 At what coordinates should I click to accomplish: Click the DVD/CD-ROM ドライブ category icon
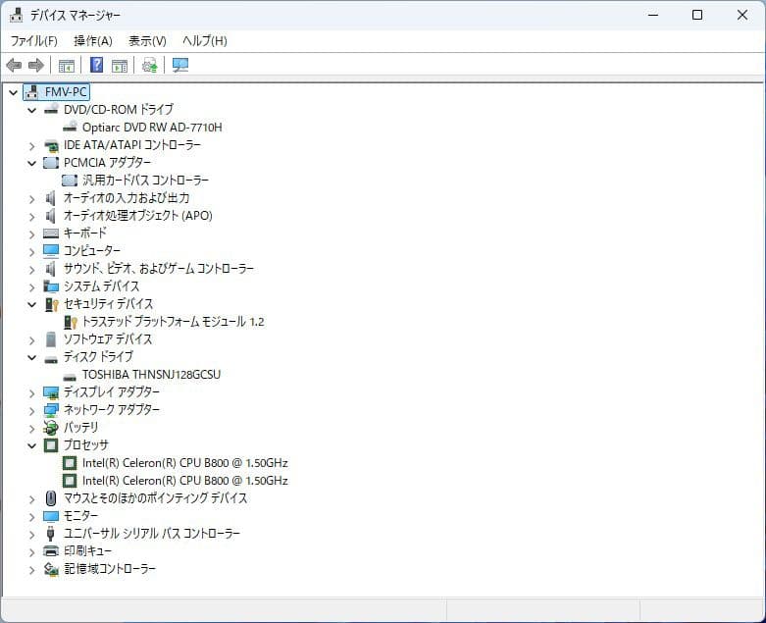[51, 110]
